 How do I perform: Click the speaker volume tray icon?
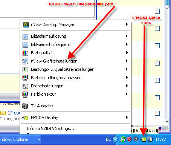(136, 139)
